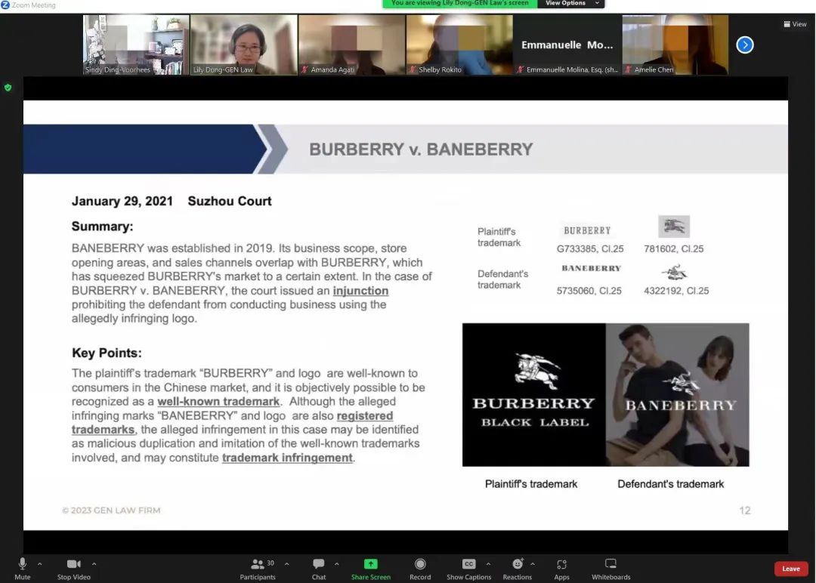816x583 pixels.
Task: Click the underlined word registered
Action: tap(365, 415)
